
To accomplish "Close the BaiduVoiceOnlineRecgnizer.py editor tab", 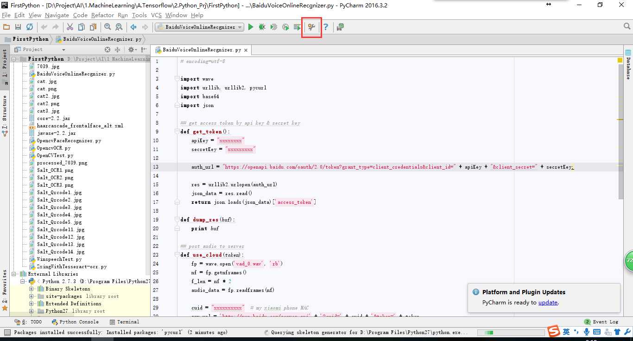I will [246, 50].
